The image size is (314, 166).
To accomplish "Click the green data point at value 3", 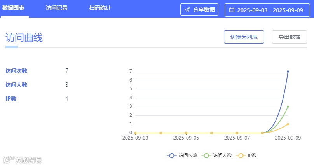I will point(288,107).
